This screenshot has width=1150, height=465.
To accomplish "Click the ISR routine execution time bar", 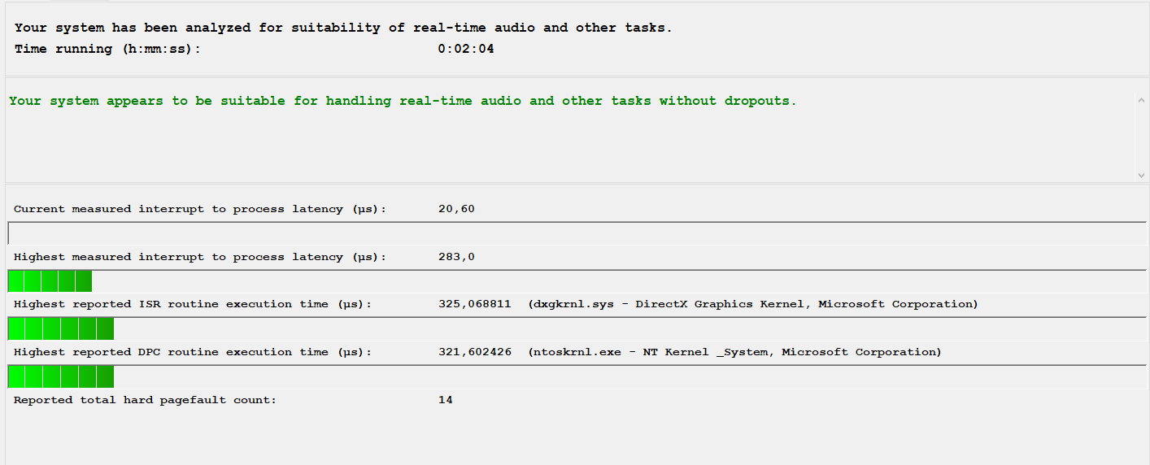I will pos(61,328).
